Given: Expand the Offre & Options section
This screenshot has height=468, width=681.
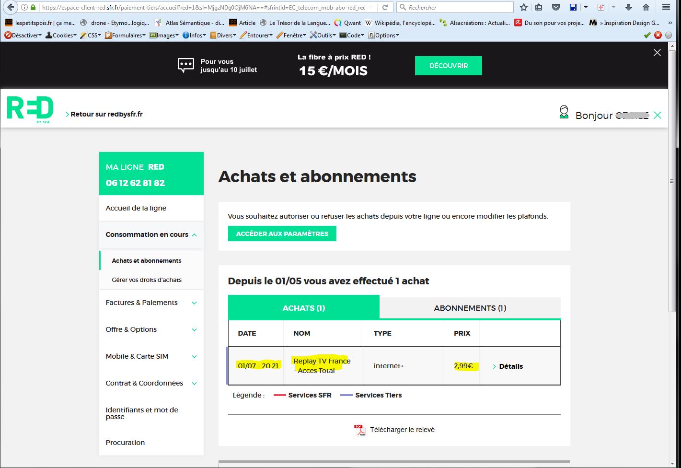Looking at the screenshot, I should [x=151, y=329].
